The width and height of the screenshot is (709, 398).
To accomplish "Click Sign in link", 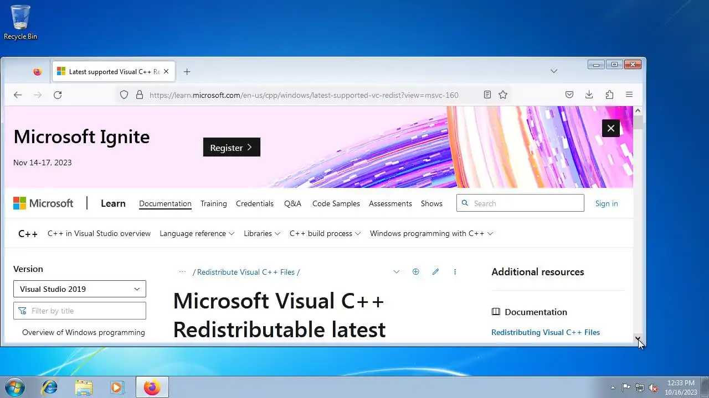I will click(607, 203).
